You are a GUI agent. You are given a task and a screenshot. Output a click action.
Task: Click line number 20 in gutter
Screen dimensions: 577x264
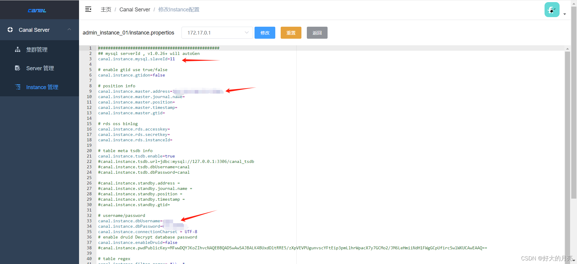[x=89, y=151]
